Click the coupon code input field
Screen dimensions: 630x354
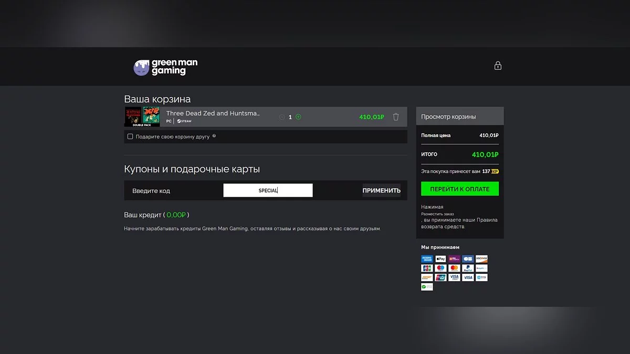pos(268,190)
